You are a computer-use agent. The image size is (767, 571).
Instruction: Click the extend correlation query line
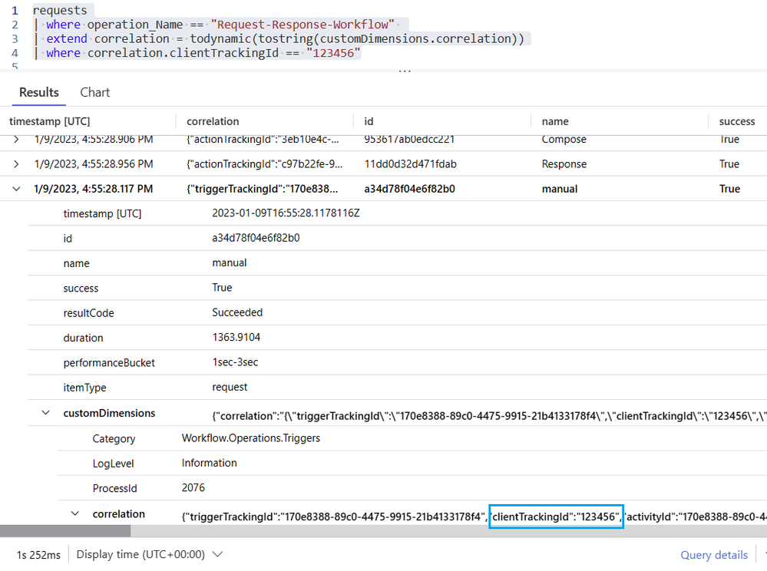click(x=281, y=38)
